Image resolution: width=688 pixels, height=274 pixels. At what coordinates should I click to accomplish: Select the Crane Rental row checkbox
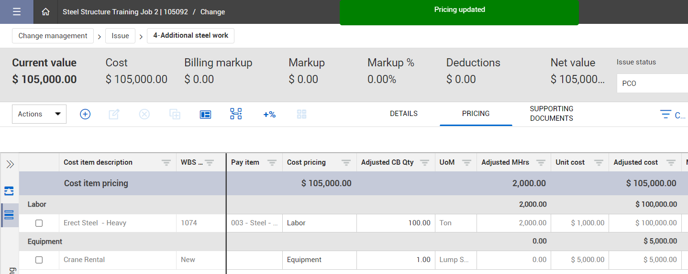39,260
